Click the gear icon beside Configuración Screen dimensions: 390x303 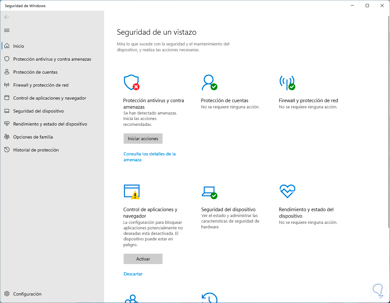7,294
